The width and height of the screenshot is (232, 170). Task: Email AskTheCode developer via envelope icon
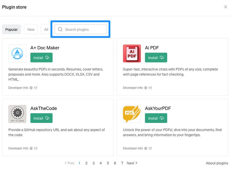click(x=36, y=148)
